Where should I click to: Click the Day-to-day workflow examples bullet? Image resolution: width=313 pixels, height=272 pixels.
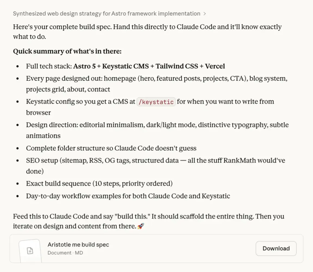point(128,196)
